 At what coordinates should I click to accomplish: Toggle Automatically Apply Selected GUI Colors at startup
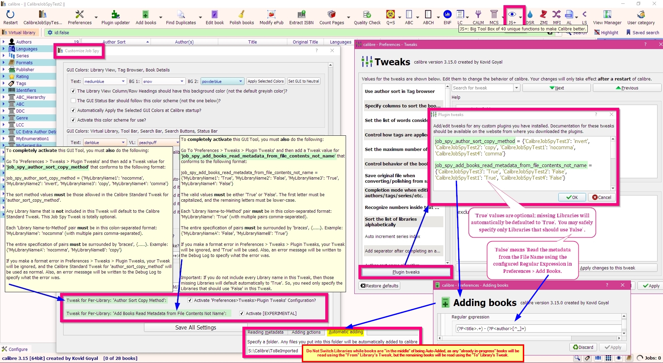pyautogui.click(x=73, y=111)
